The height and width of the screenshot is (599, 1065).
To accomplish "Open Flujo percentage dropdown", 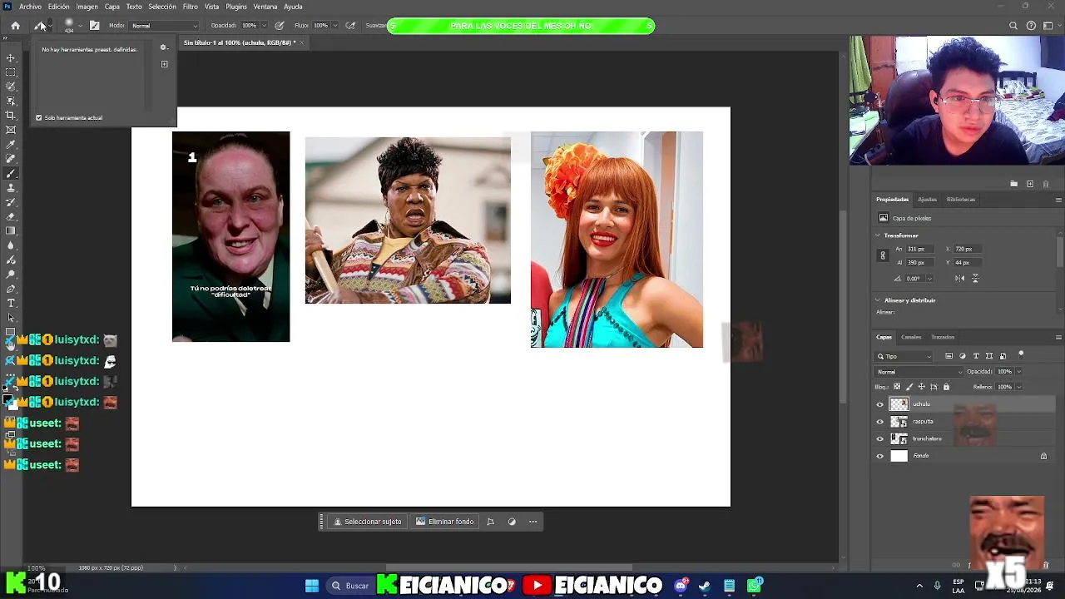I will click(334, 26).
